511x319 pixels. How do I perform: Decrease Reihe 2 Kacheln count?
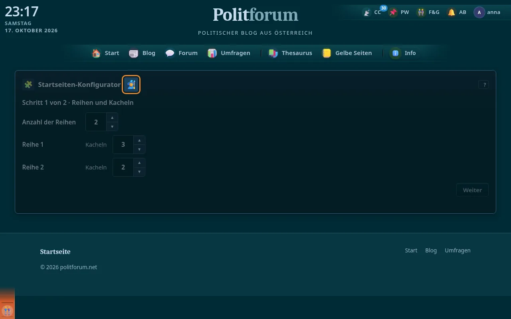pyautogui.click(x=139, y=172)
